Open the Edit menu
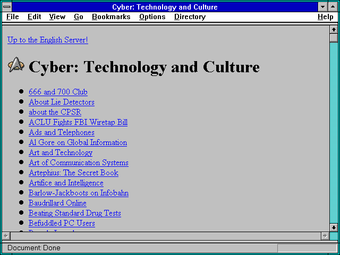 point(34,16)
